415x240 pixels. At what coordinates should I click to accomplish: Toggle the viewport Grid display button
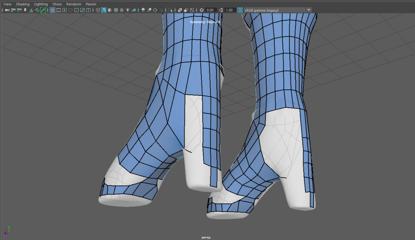(53, 10)
